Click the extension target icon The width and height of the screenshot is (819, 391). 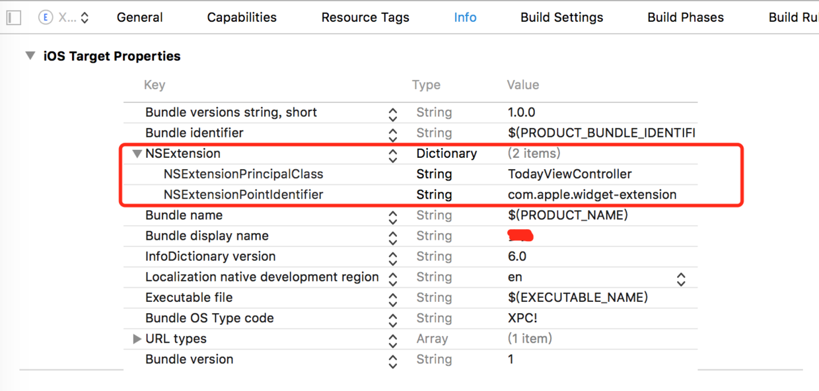(45, 18)
